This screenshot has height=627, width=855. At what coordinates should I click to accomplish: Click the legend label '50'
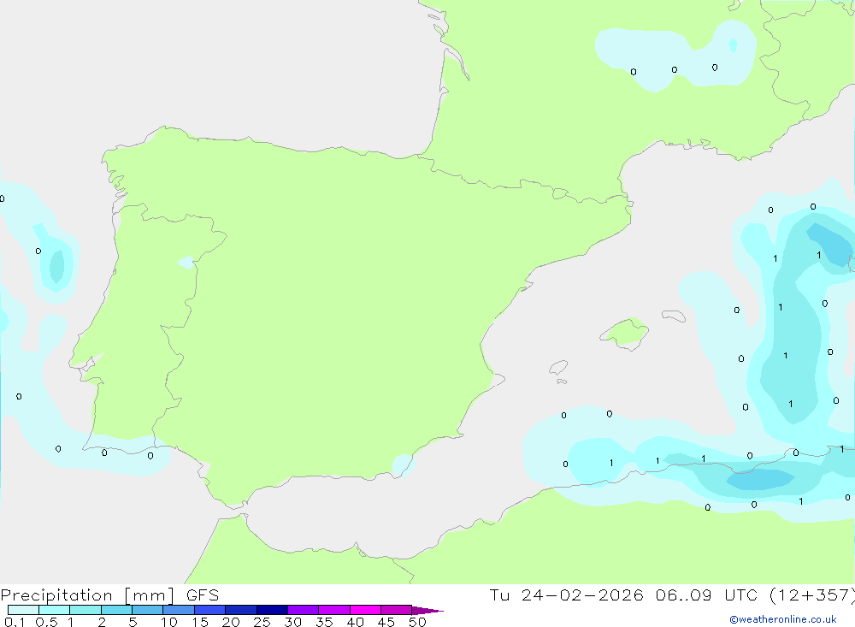point(417,622)
